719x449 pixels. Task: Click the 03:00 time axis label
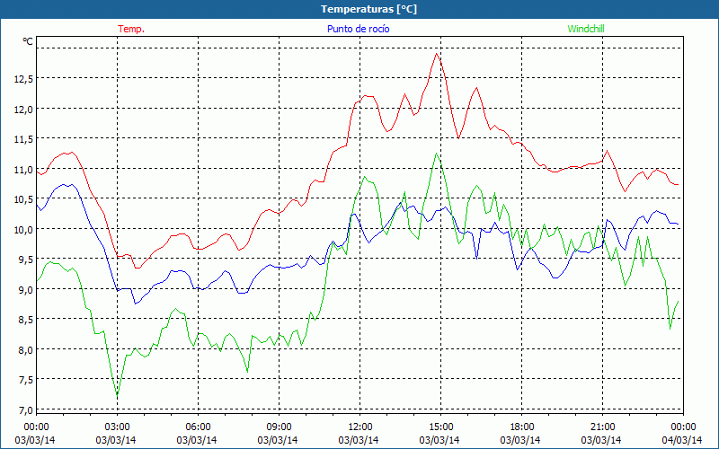pyautogui.click(x=117, y=427)
